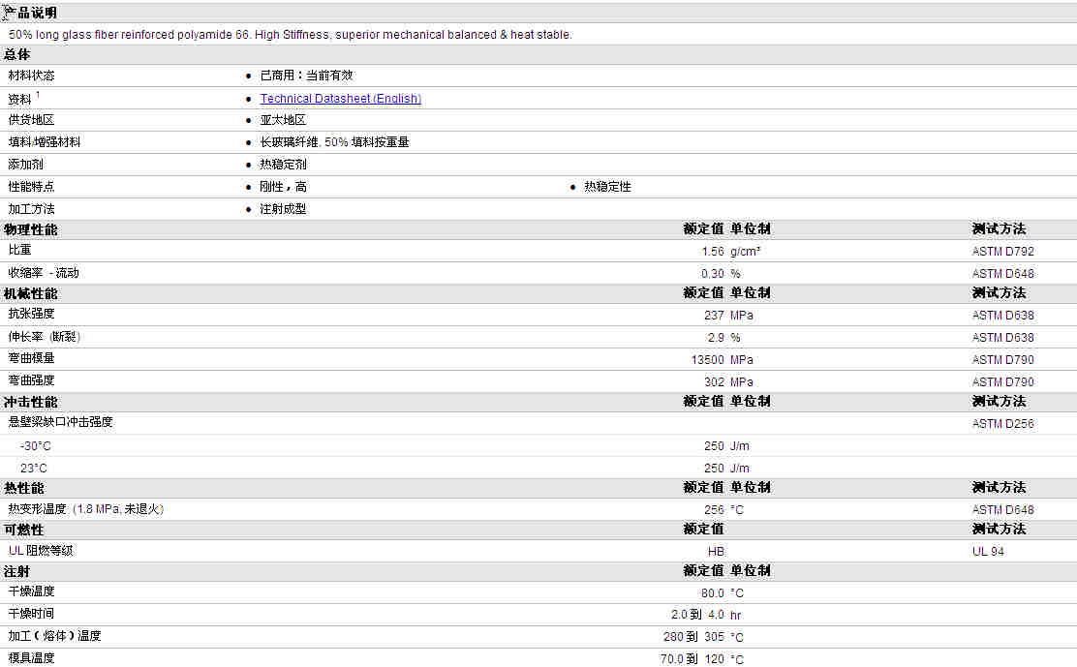This screenshot has width=1077, height=667.
Task: Select the UL 94 test method text
Action: (x=988, y=551)
